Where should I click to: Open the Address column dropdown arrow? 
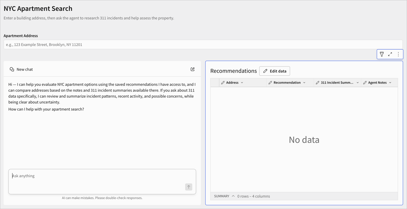pos(242,83)
